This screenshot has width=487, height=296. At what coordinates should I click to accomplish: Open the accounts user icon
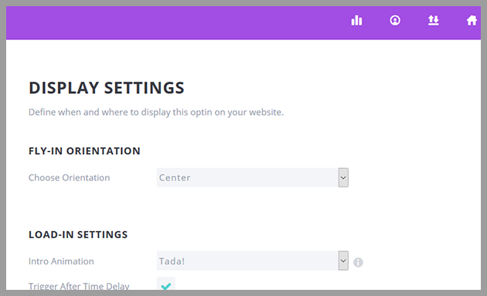click(x=395, y=21)
